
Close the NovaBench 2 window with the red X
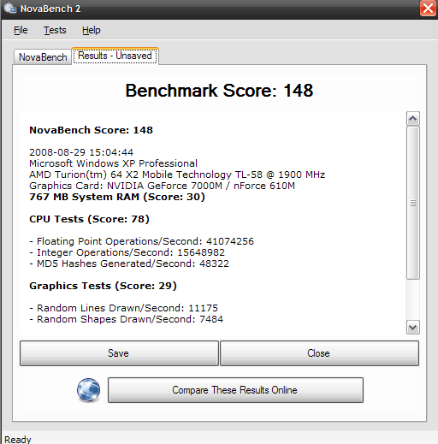pyautogui.click(x=428, y=9)
